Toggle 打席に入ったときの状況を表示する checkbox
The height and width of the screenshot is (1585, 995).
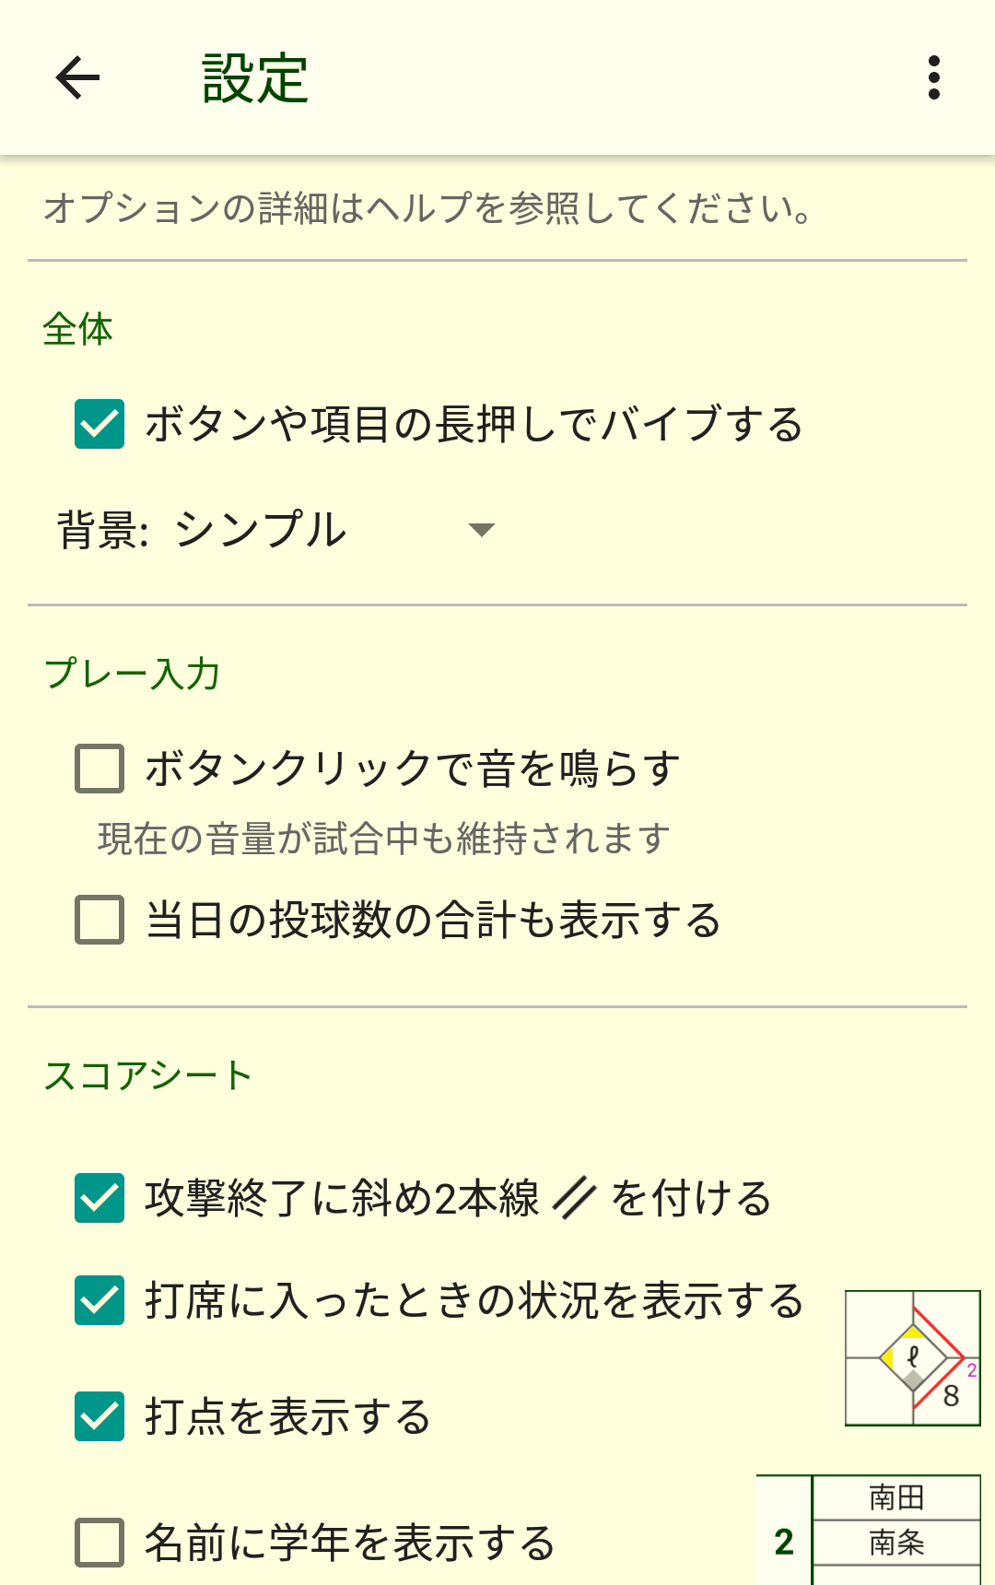(99, 1300)
